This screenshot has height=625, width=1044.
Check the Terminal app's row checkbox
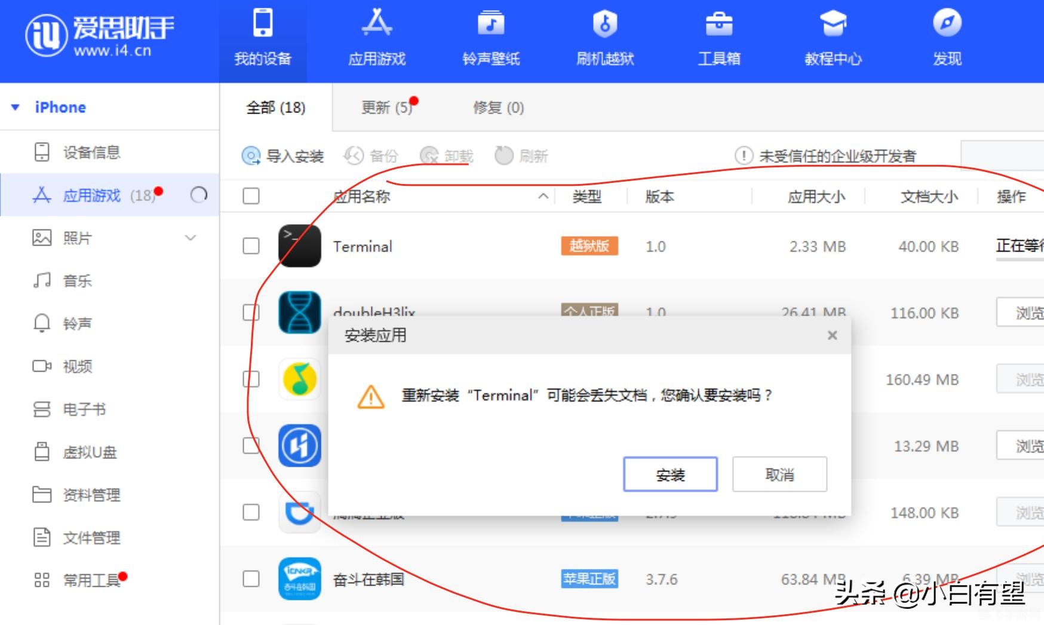coord(250,246)
